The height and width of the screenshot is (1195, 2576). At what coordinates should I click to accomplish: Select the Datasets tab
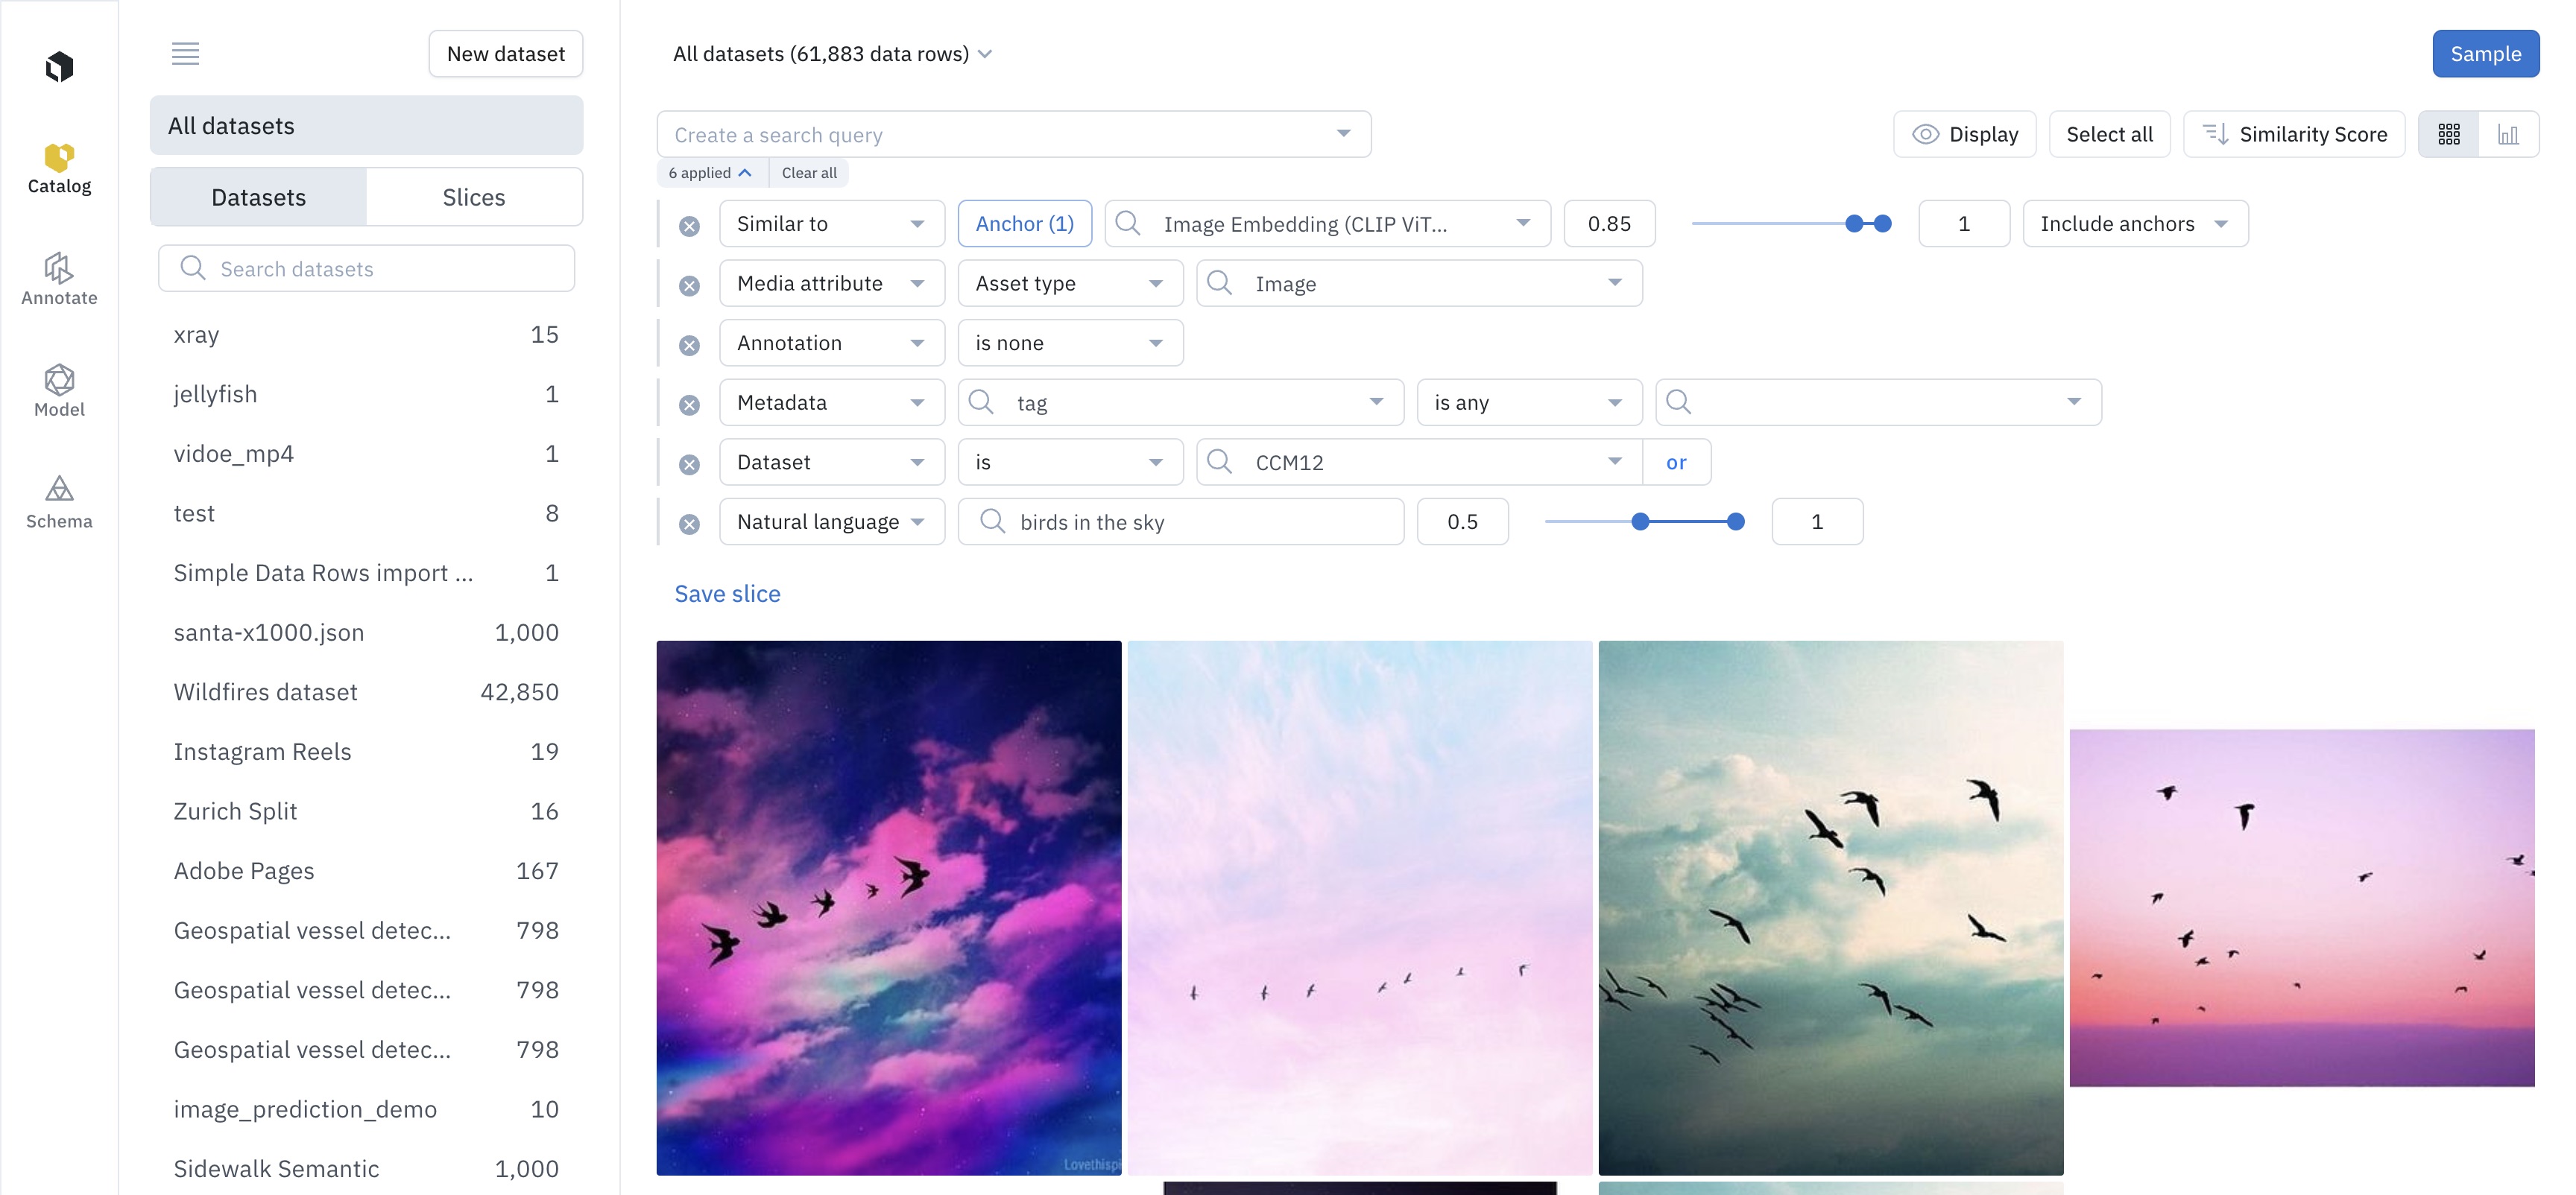point(258,198)
